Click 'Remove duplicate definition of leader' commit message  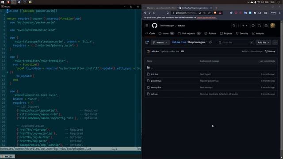(x=219, y=94)
